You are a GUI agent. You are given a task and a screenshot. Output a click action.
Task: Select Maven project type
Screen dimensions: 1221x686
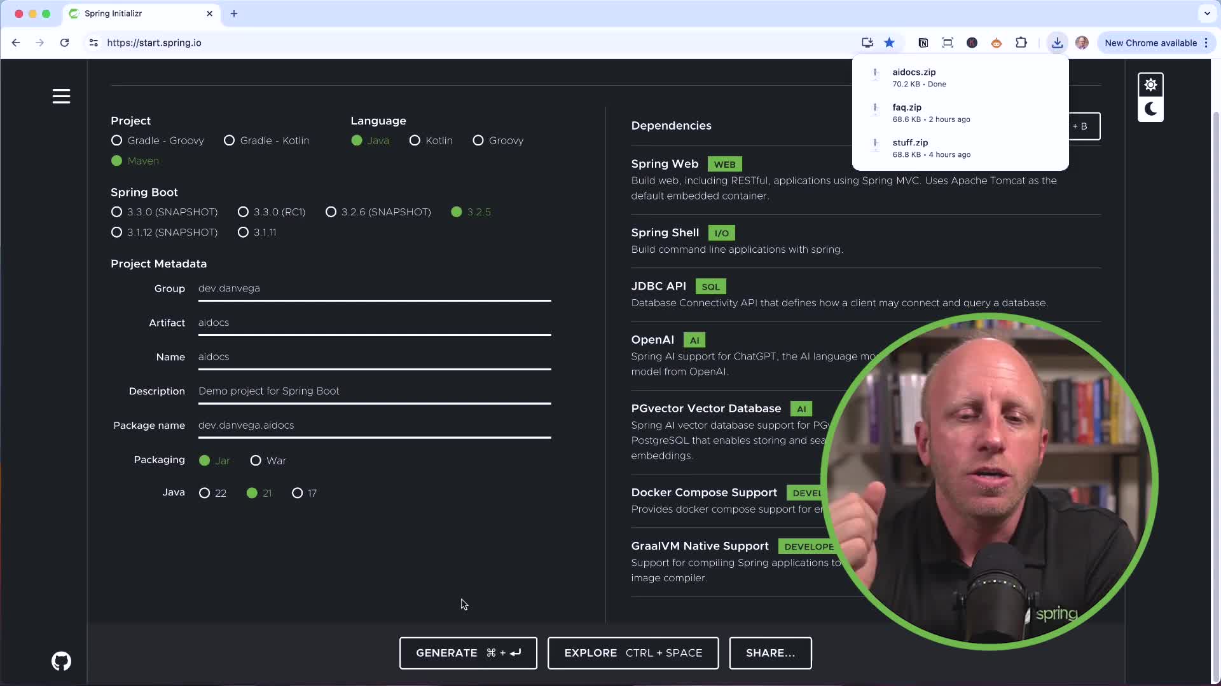coord(135,161)
